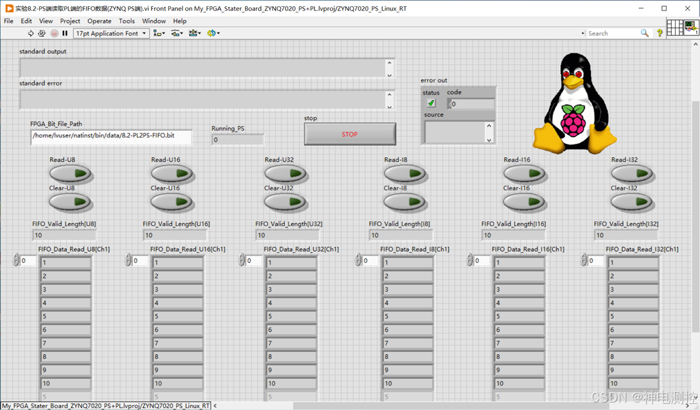Open the 17pt Application Font dropdown
The height and width of the screenshot is (410, 700).
111,34
